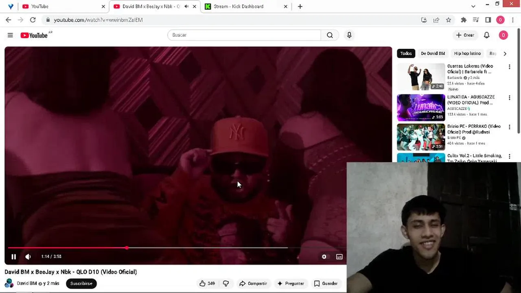Viewport: 521px width, 293px height.
Task: Open Chrome three-dot menu
Action: pyautogui.click(x=512, y=20)
